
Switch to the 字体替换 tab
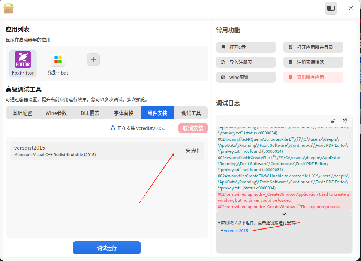pyautogui.click(x=124, y=113)
